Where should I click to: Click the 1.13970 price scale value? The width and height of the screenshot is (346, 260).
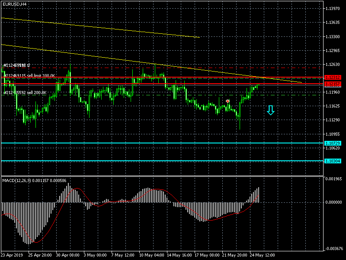coord(333,9)
